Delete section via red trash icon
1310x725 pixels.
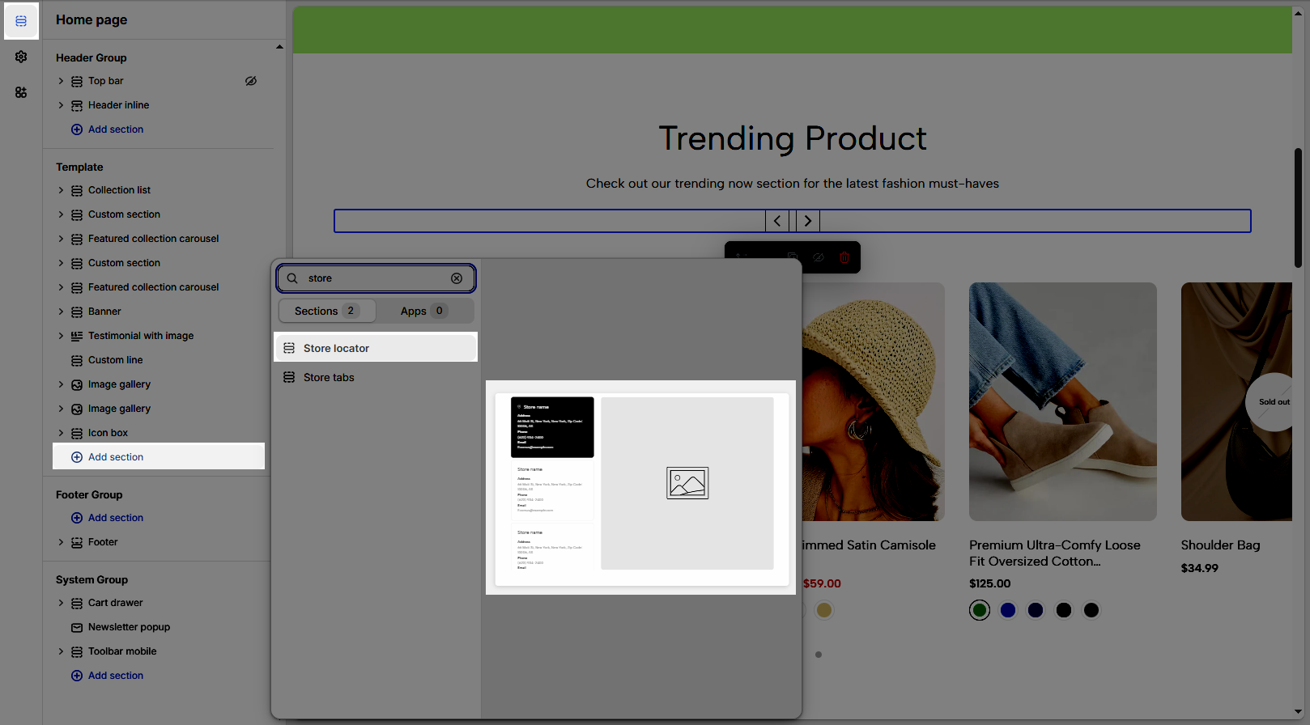844,257
